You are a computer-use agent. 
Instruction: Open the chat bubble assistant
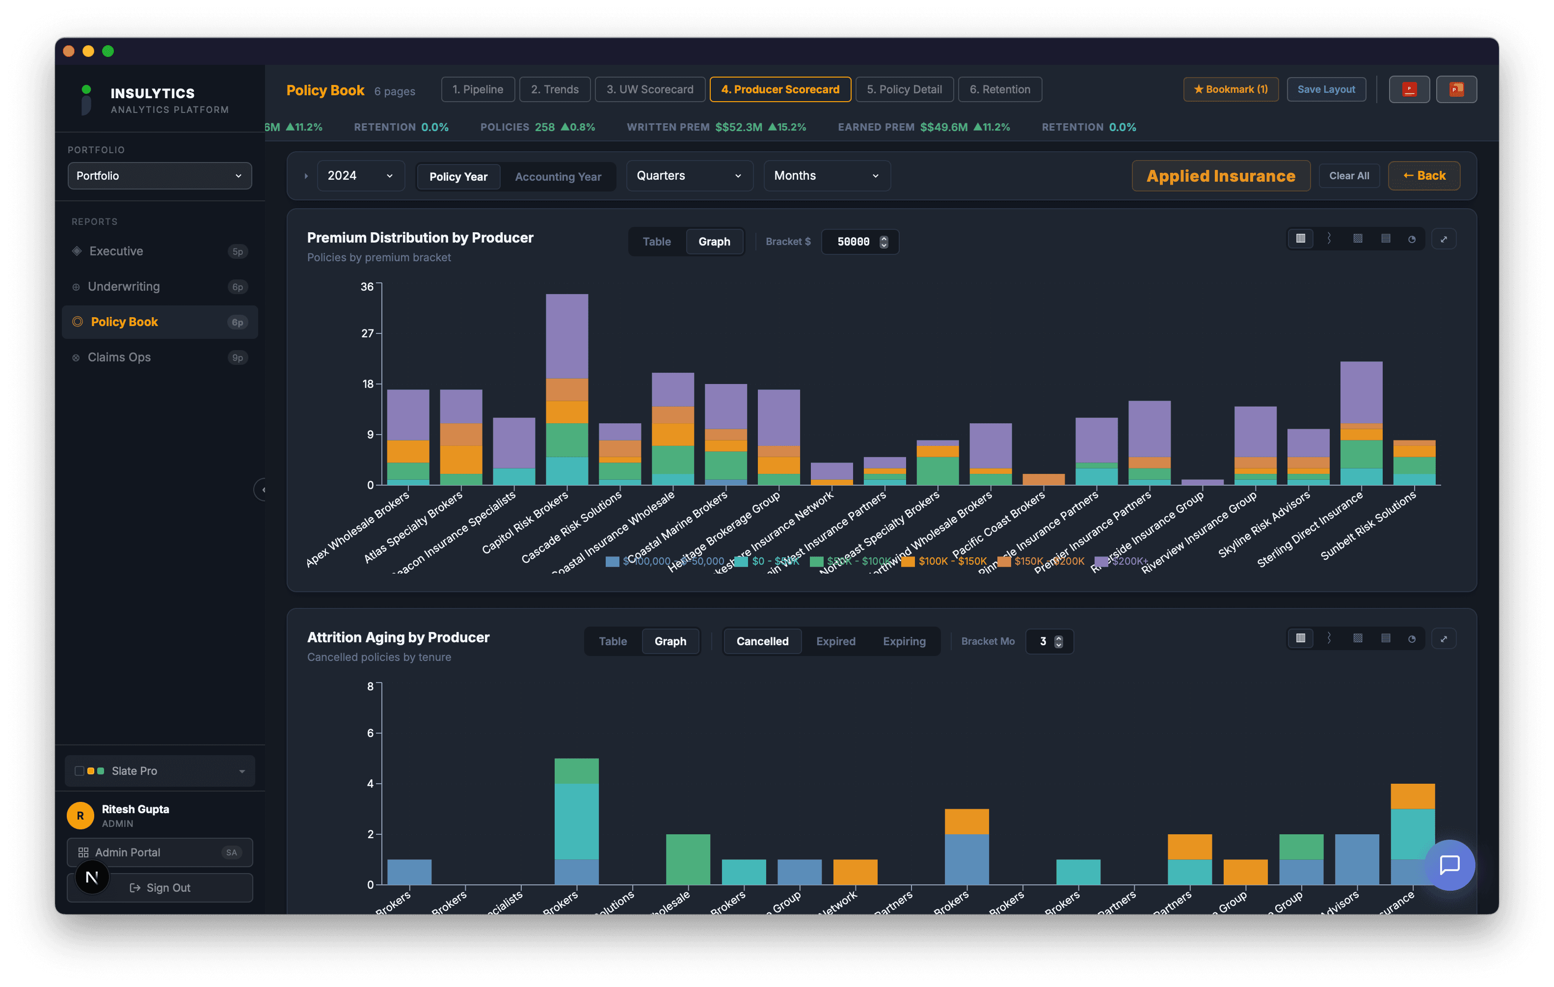[x=1449, y=864]
